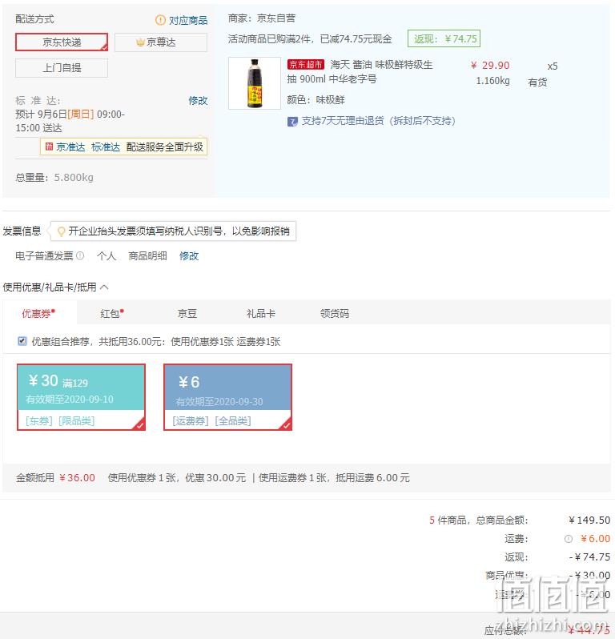Click the 京东超市 red tag

305,64
